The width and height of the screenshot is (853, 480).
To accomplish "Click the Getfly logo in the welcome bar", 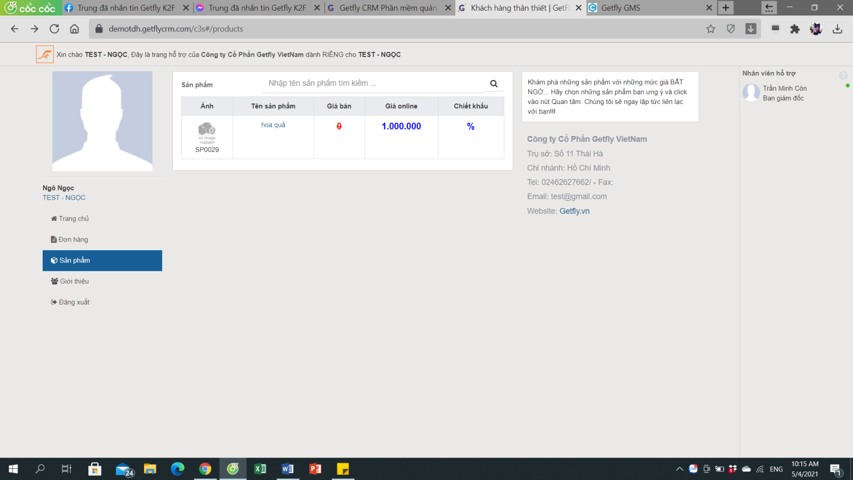I will point(45,54).
